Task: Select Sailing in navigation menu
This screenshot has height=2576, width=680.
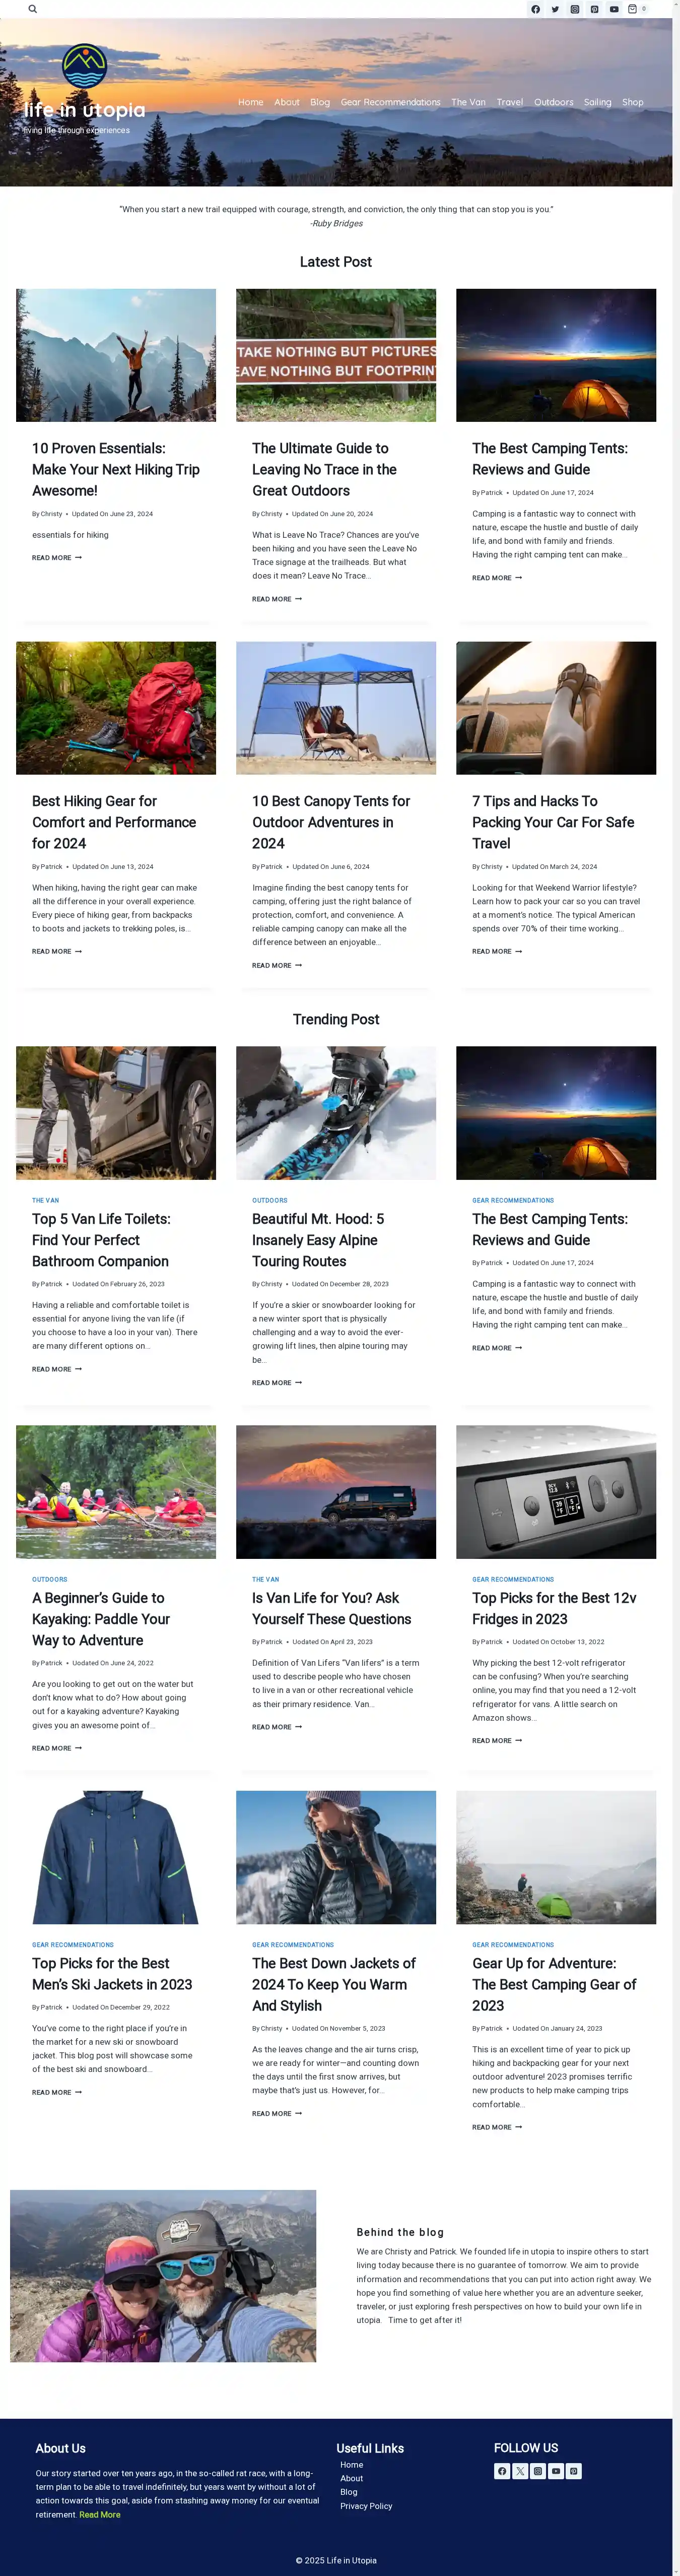Action: point(598,102)
